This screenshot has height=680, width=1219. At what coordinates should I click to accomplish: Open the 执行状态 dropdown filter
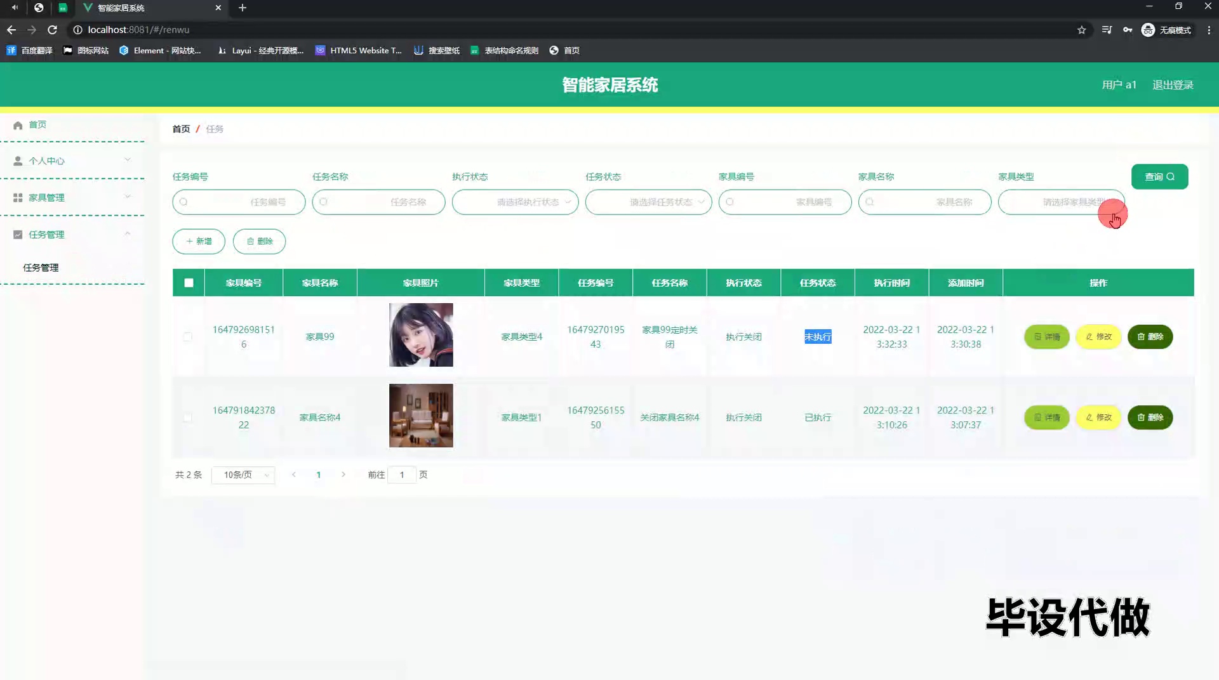coord(515,202)
